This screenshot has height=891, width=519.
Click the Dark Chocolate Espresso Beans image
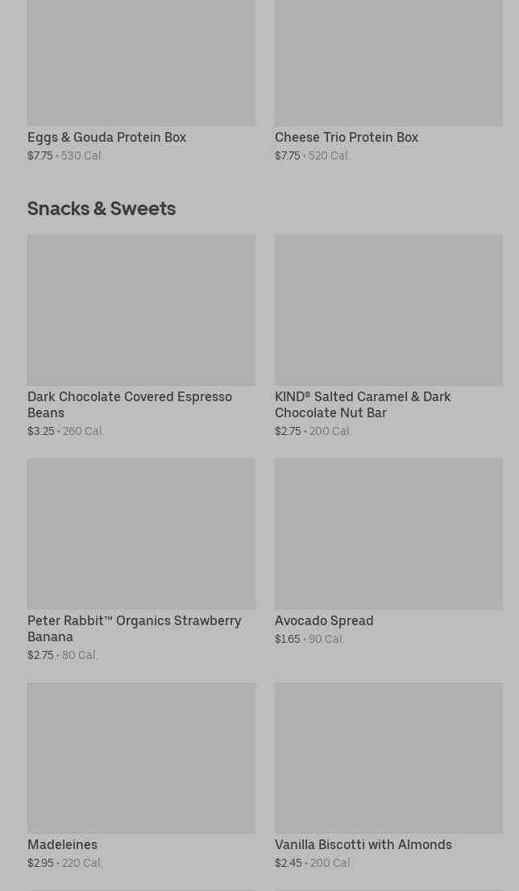tap(141, 310)
